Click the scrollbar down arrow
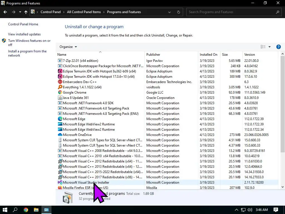The width and height of the screenshot is (285, 214). coord(282,187)
